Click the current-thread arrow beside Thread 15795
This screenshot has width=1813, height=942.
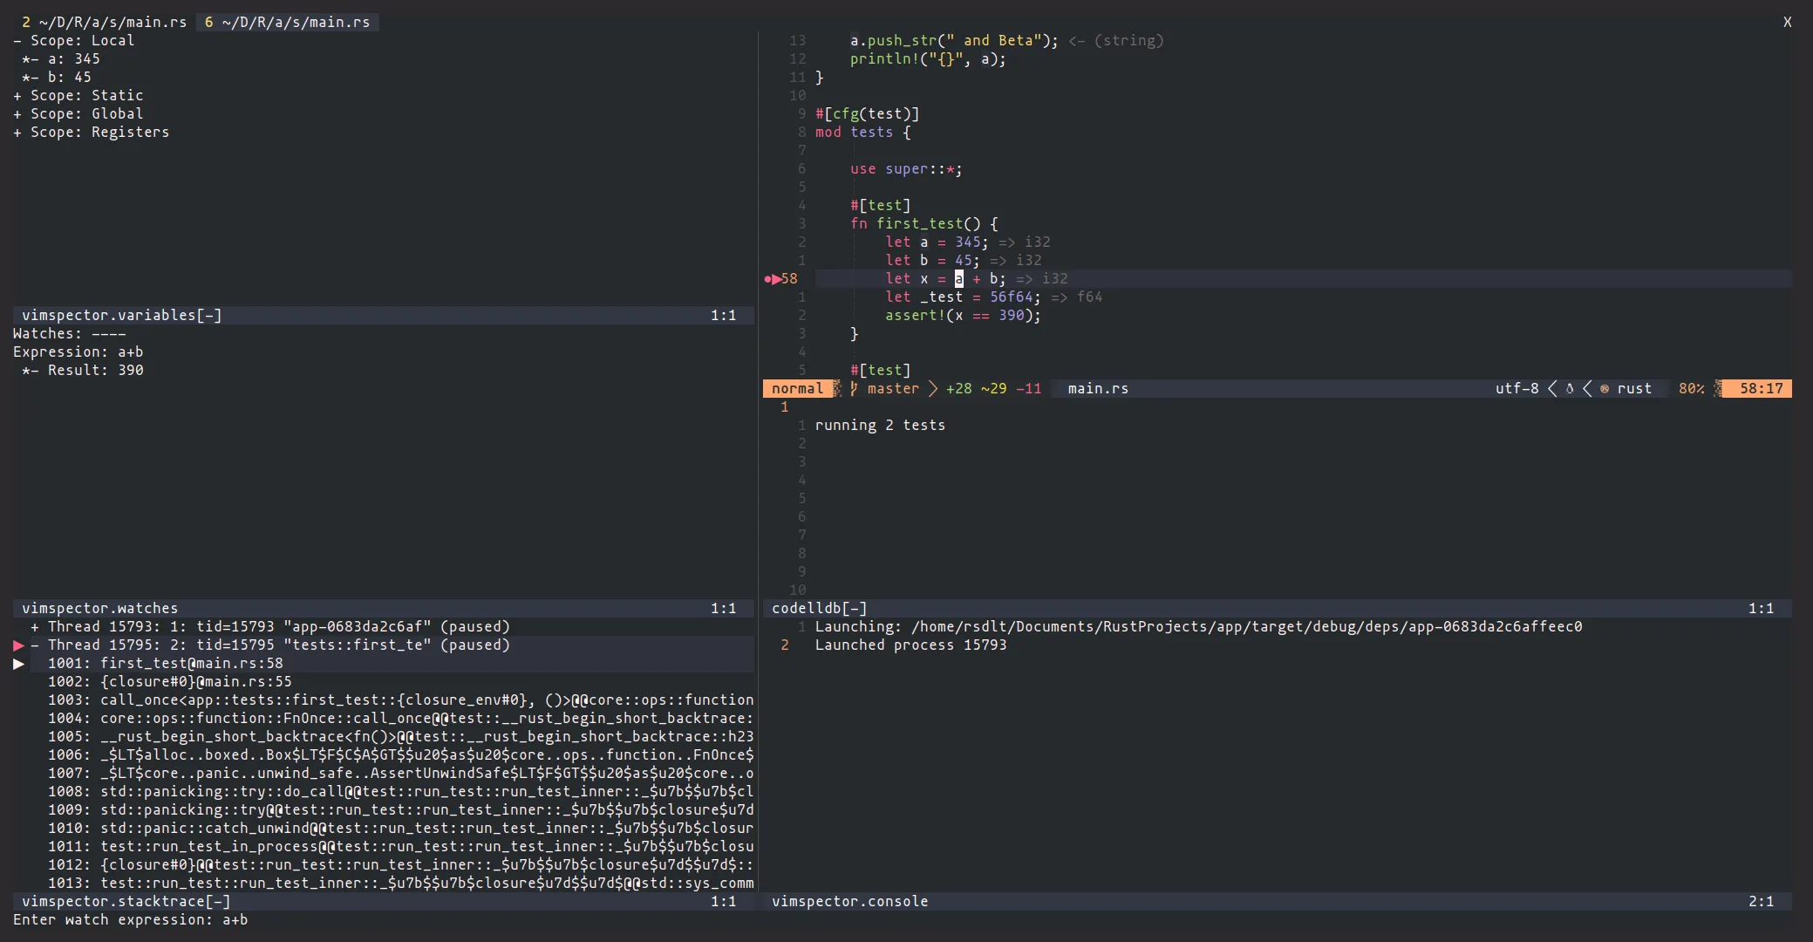pos(18,645)
